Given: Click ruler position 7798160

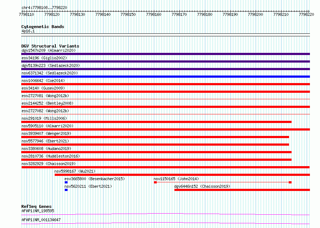Looking at the screenshot, I should tap(154, 14).
